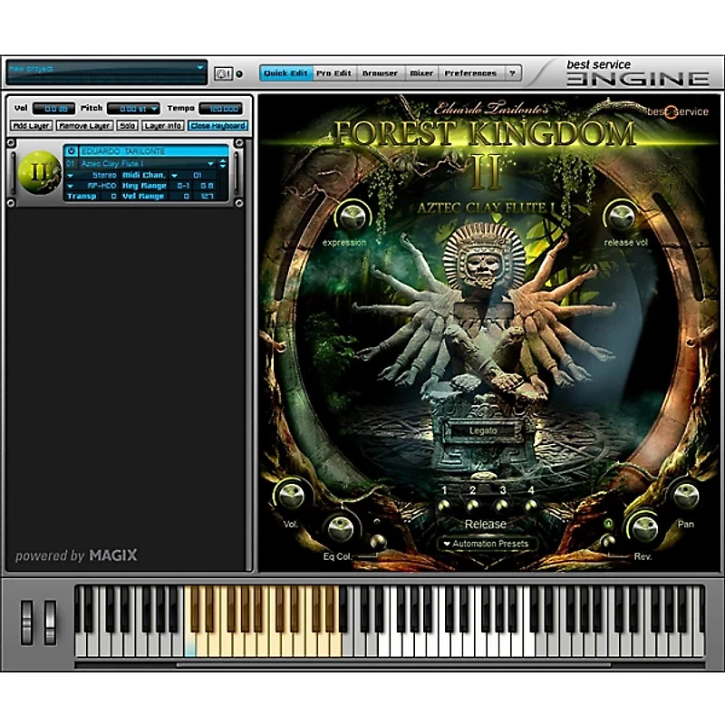Click Release knob number 1
This screenshot has height=725, width=725.
click(x=444, y=507)
